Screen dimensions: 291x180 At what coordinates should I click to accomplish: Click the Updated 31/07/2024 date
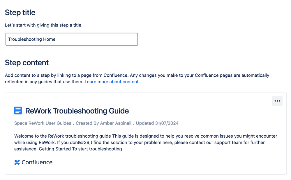[157, 123]
